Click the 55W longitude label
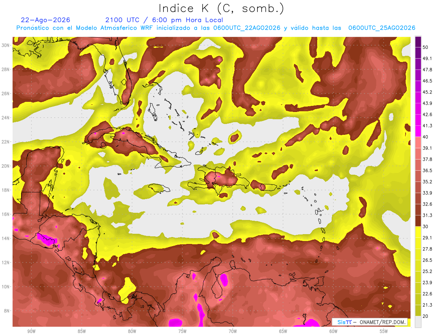The height and width of the screenshot is (336, 435). [x=384, y=331]
